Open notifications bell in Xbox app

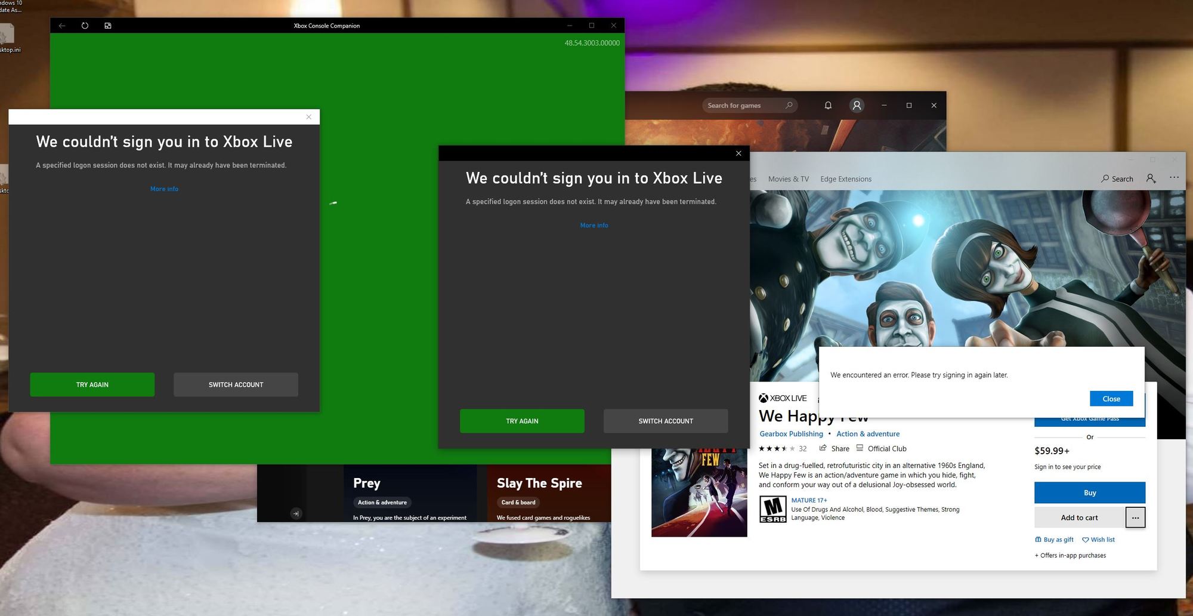[x=828, y=106]
